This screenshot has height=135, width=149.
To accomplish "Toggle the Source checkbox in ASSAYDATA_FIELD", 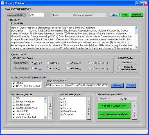I will pos(61,108).
